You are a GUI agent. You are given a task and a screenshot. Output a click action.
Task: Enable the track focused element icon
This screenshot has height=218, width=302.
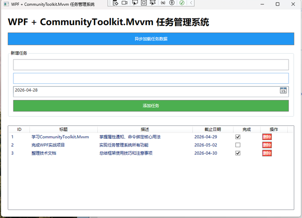153,3
